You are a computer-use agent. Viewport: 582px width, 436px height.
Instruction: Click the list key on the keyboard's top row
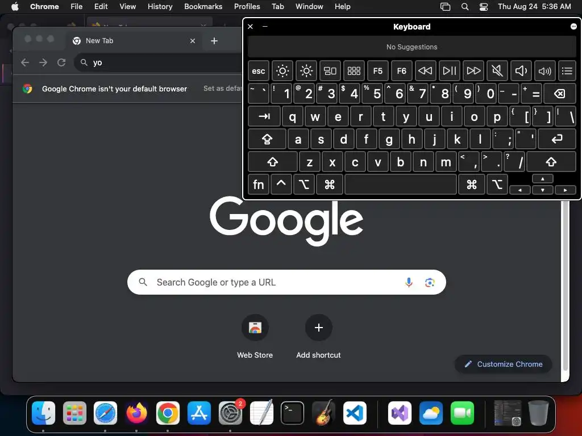(x=567, y=71)
